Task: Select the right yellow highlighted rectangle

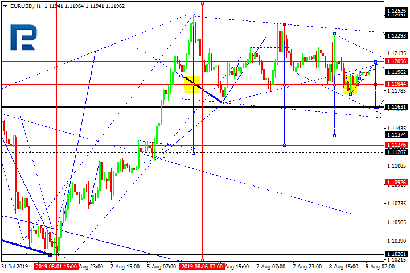Action: [x=351, y=85]
